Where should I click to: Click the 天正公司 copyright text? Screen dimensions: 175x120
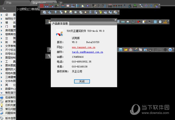click(77, 72)
